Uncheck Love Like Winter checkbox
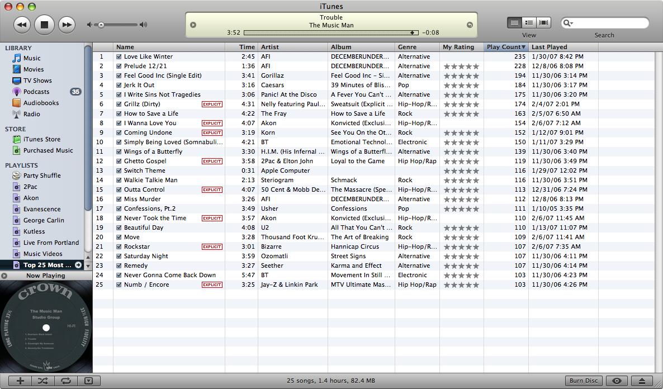Viewport: 663px width, 389px height. (119, 56)
